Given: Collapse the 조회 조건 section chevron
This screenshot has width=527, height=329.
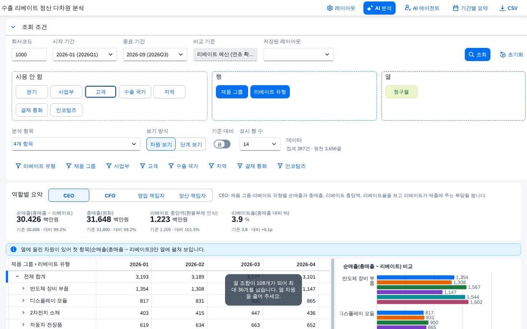Looking at the screenshot, I should pyautogui.click(x=13, y=27).
